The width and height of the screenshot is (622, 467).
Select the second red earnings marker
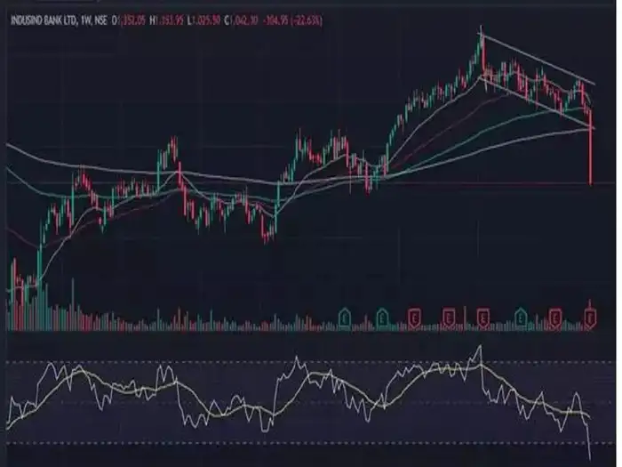[450, 315]
